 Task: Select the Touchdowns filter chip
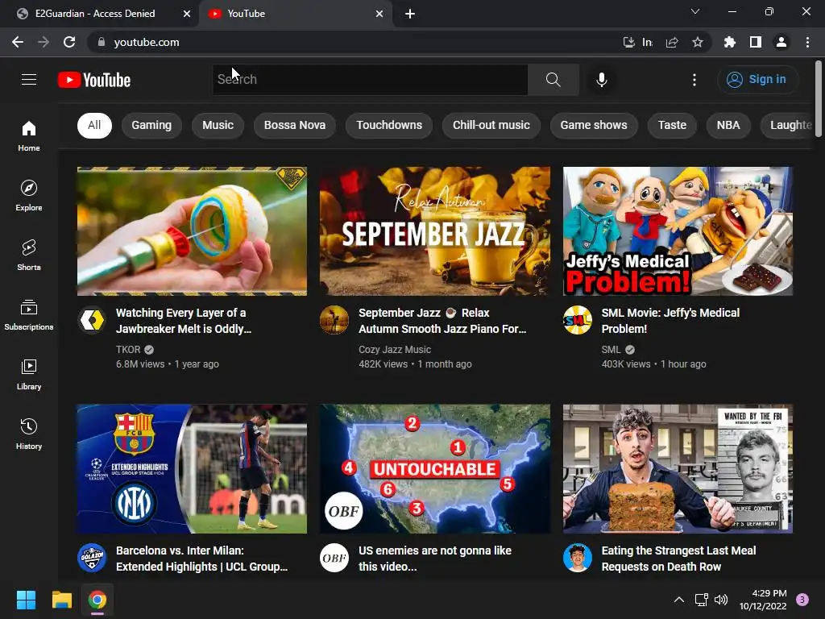389,125
